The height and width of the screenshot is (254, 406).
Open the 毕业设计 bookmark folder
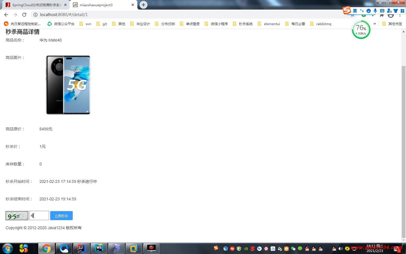pos(140,24)
